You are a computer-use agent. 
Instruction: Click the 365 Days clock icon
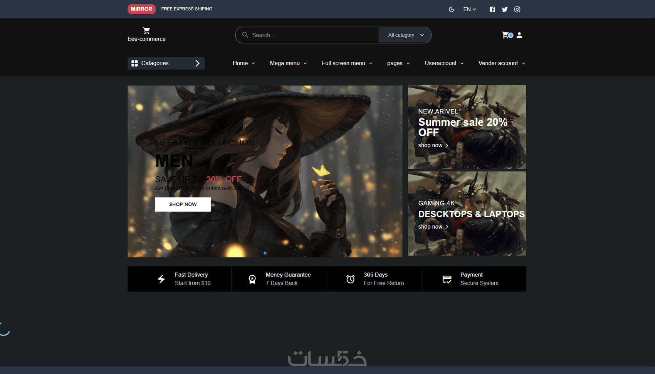coord(351,279)
